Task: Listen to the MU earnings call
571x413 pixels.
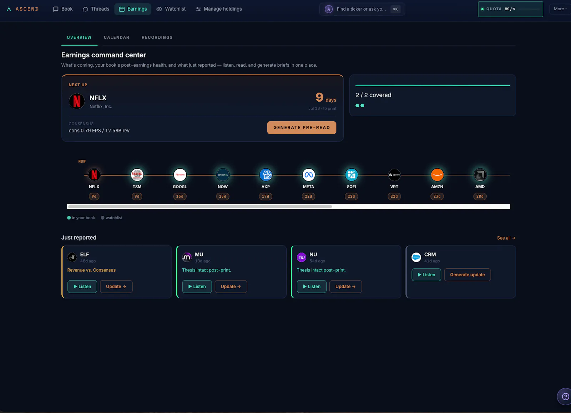Action: 197,286
